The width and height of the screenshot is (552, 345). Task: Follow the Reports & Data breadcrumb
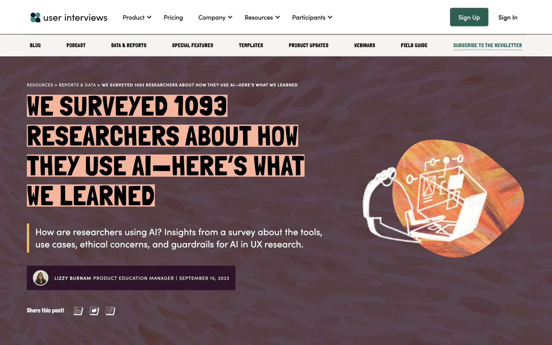click(x=77, y=85)
